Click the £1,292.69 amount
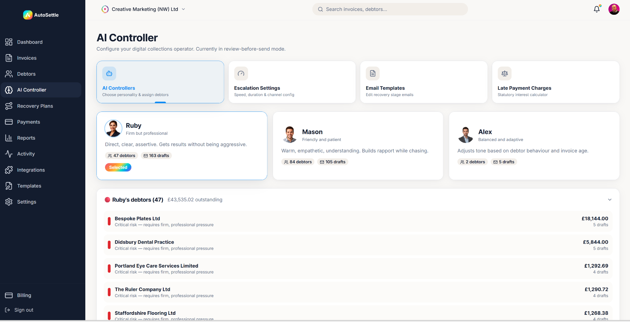Screen dimensions: 630x322 [x=596, y=266]
